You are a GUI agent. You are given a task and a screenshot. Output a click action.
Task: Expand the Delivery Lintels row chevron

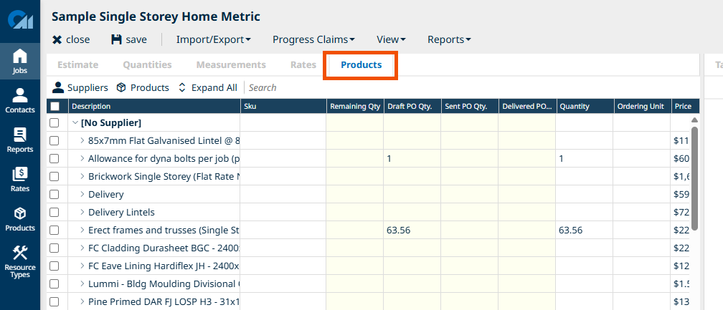click(x=82, y=213)
